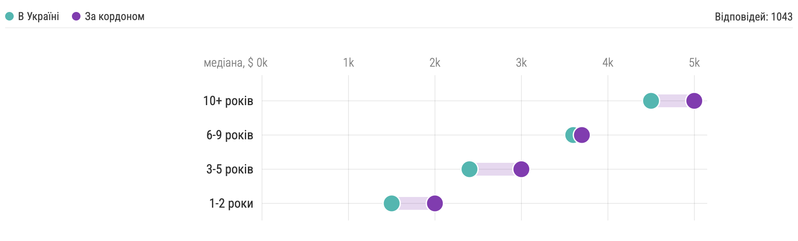The width and height of the screenshot is (798, 241).
Task: Select the purple dot in 1-2 роки row
Action: [x=435, y=203]
